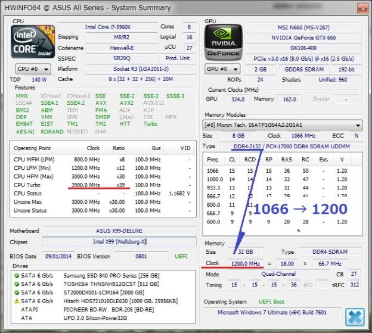The height and width of the screenshot is (333, 372).
Task: Expand the Micron Tech. memory module dropdown
Action: click(283, 125)
